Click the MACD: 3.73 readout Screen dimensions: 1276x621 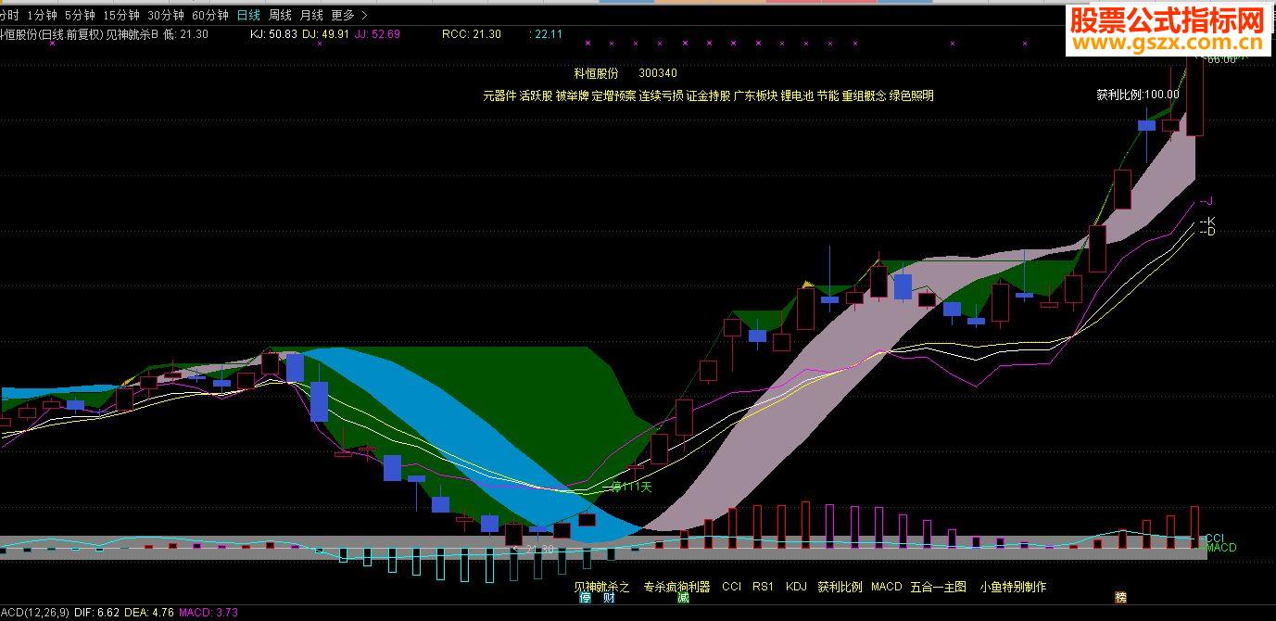[x=208, y=613]
